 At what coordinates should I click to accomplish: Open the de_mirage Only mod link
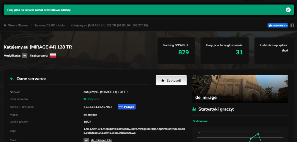click(101, 140)
